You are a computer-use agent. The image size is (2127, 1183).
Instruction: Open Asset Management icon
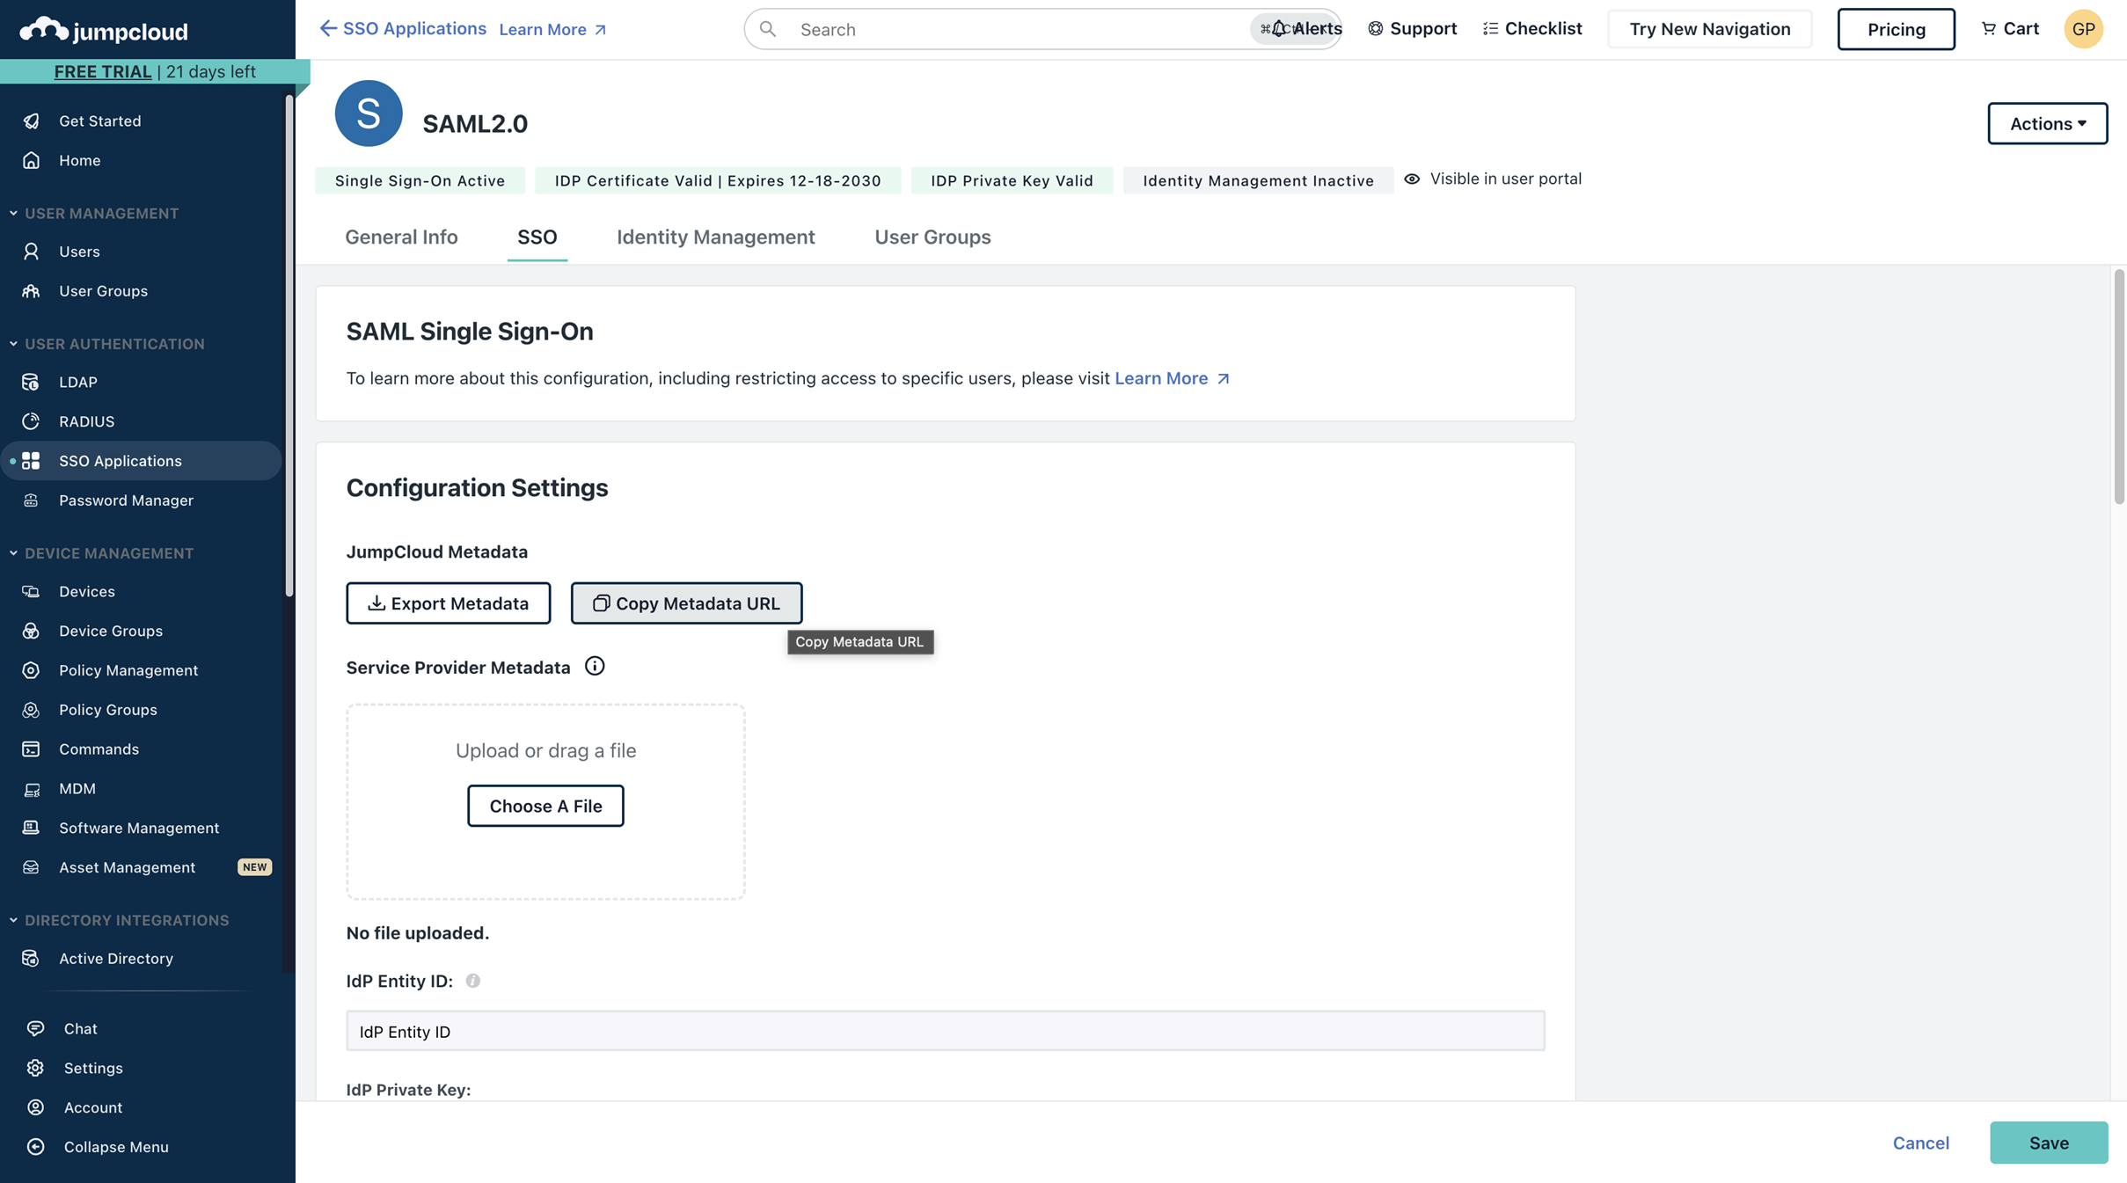(x=32, y=867)
